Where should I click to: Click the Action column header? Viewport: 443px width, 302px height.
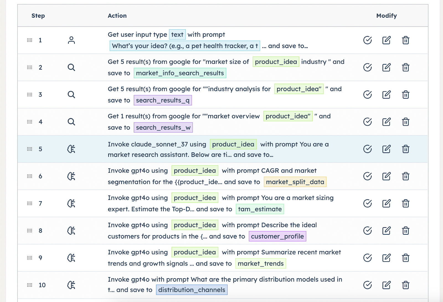[x=117, y=16]
